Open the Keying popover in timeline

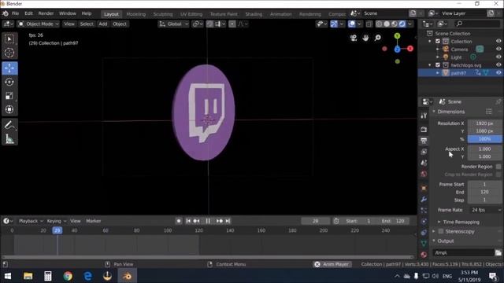[56, 221]
